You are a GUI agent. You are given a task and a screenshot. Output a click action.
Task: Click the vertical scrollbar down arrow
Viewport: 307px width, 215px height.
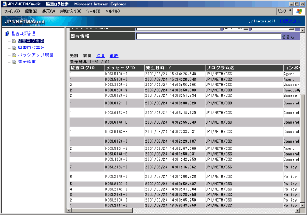[302, 205]
